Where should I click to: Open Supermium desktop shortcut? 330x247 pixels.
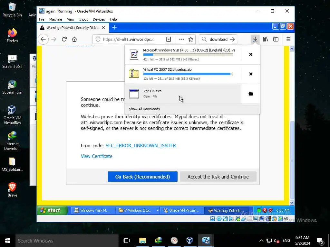point(12,87)
